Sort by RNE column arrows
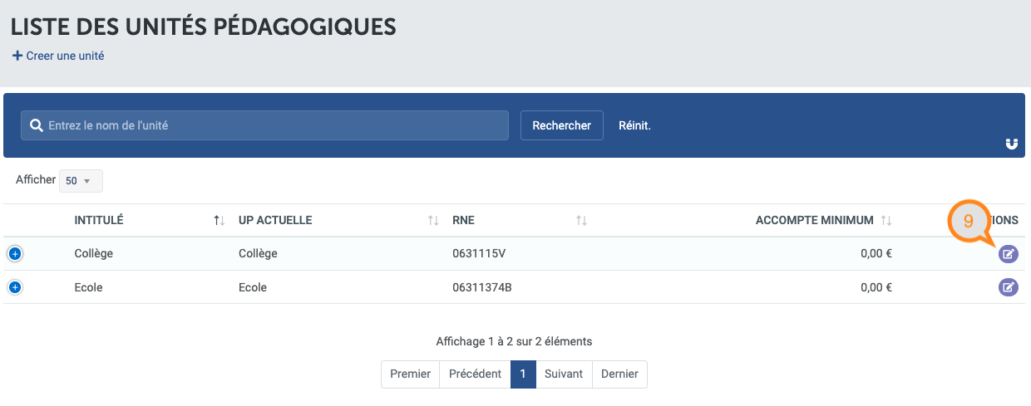Viewport: 1031px width, 406px height. click(x=581, y=221)
